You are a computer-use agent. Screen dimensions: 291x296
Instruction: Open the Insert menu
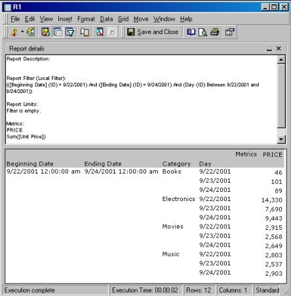point(65,19)
